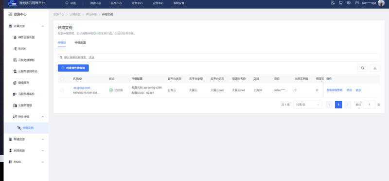Click the defau**** project cell
The height and width of the screenshot is (181, 389).
(281, 90)
